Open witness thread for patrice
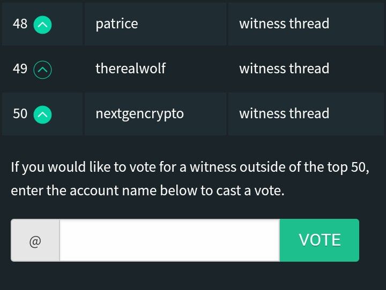386x290 pixels. [284, 24]
